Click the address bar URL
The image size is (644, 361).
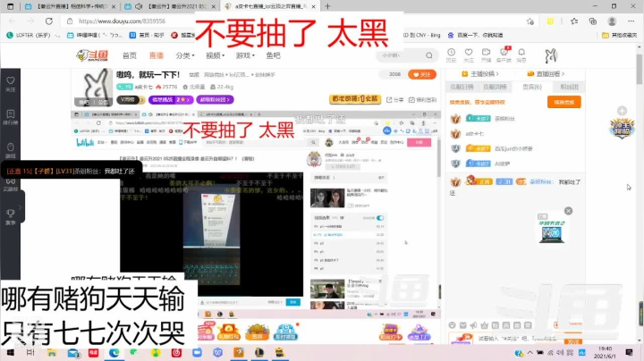click(122, 21)
